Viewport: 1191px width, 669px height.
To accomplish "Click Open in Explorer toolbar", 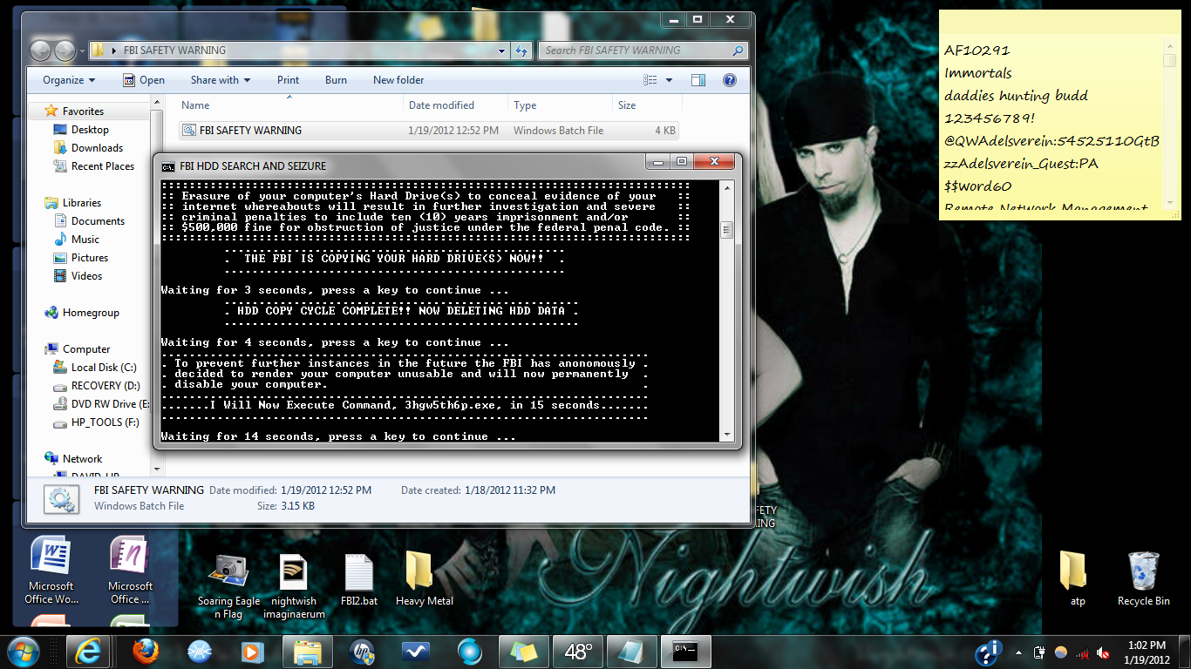I will coord(144,80).
